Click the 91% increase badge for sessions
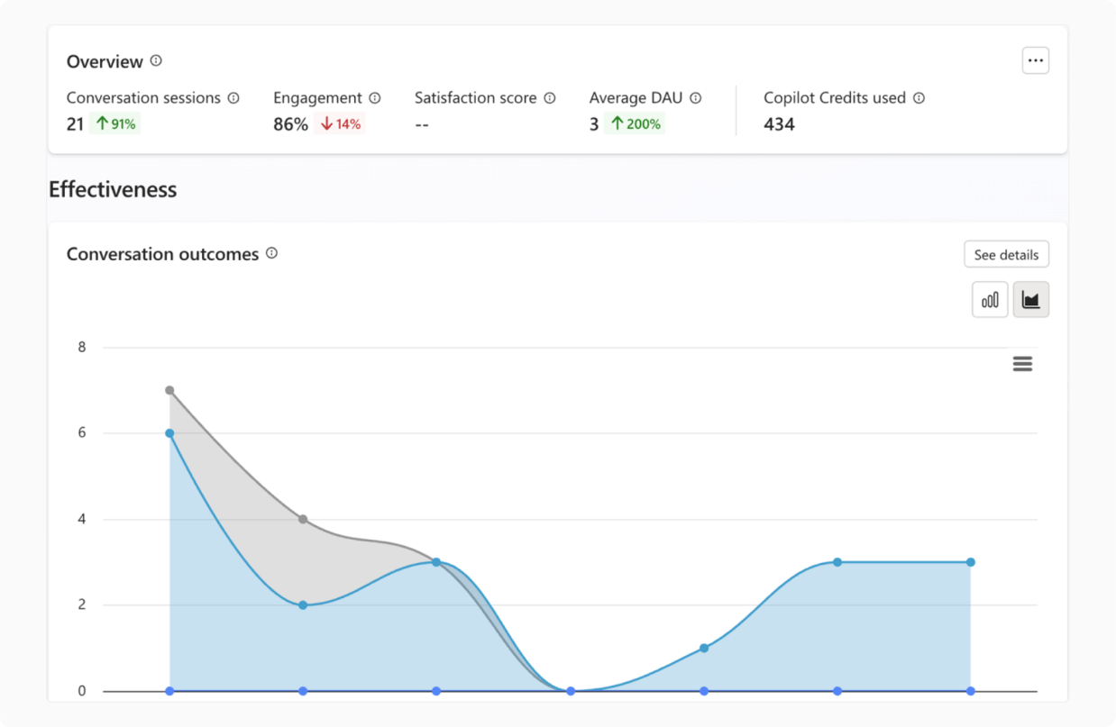Image resolution: width=1116 pixels, height=727 pixels. click(x=115, y=124)
